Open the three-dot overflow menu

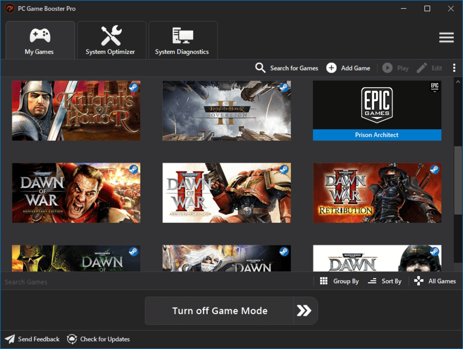[454, 68]
